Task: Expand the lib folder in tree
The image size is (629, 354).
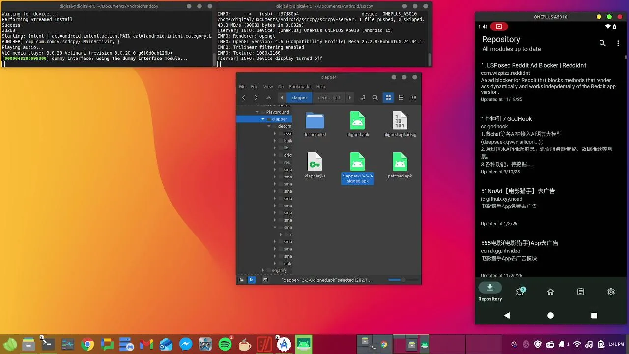Action: coord(275,148)
